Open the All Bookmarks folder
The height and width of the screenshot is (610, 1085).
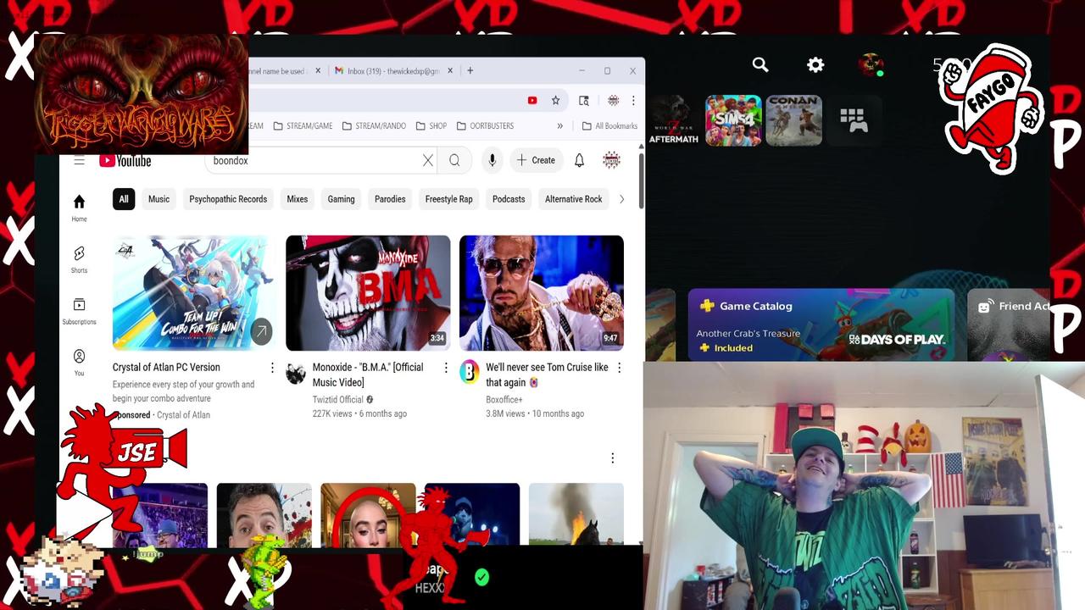click(609, 126)
